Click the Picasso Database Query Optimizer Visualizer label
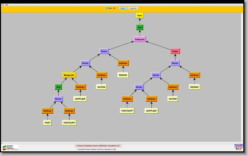This screenshot has height=156, width=248. coord(98,146)
